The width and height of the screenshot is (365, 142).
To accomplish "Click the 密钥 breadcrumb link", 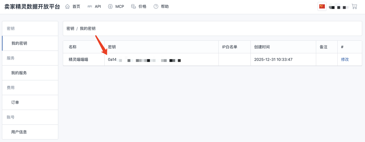I will [x=70, y=28].
